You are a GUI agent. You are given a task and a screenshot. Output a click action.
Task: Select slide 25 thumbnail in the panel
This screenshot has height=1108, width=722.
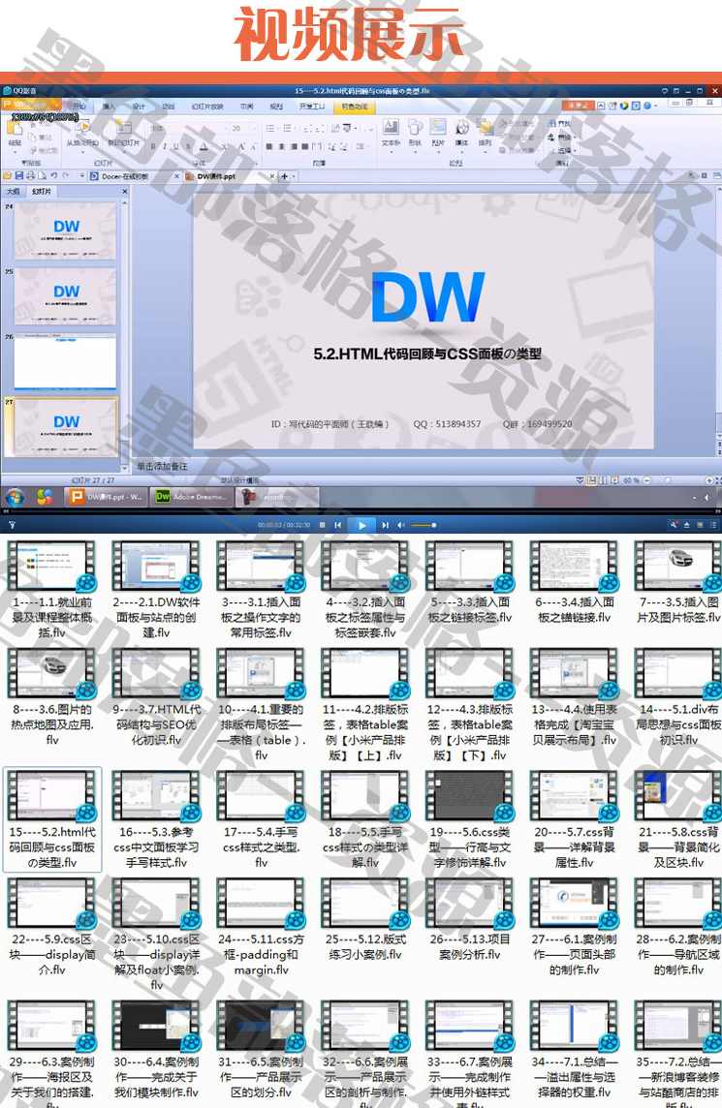click(66, 296)
